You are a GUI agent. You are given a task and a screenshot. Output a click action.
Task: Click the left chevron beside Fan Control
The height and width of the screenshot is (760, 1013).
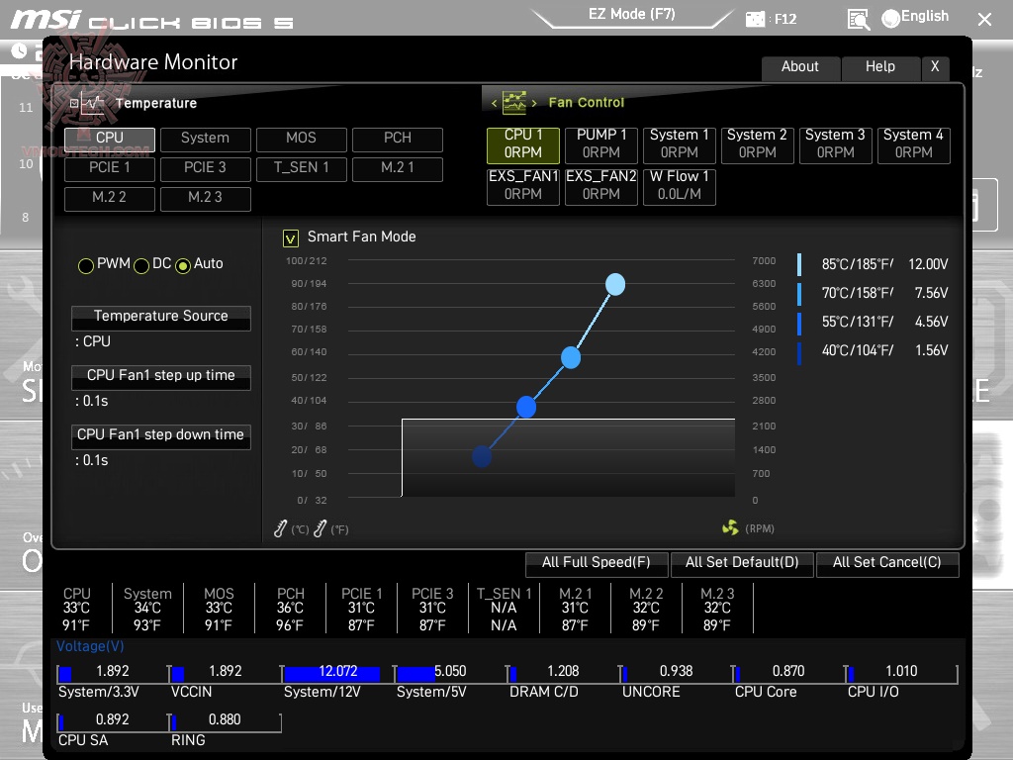[x=494, y=102]
